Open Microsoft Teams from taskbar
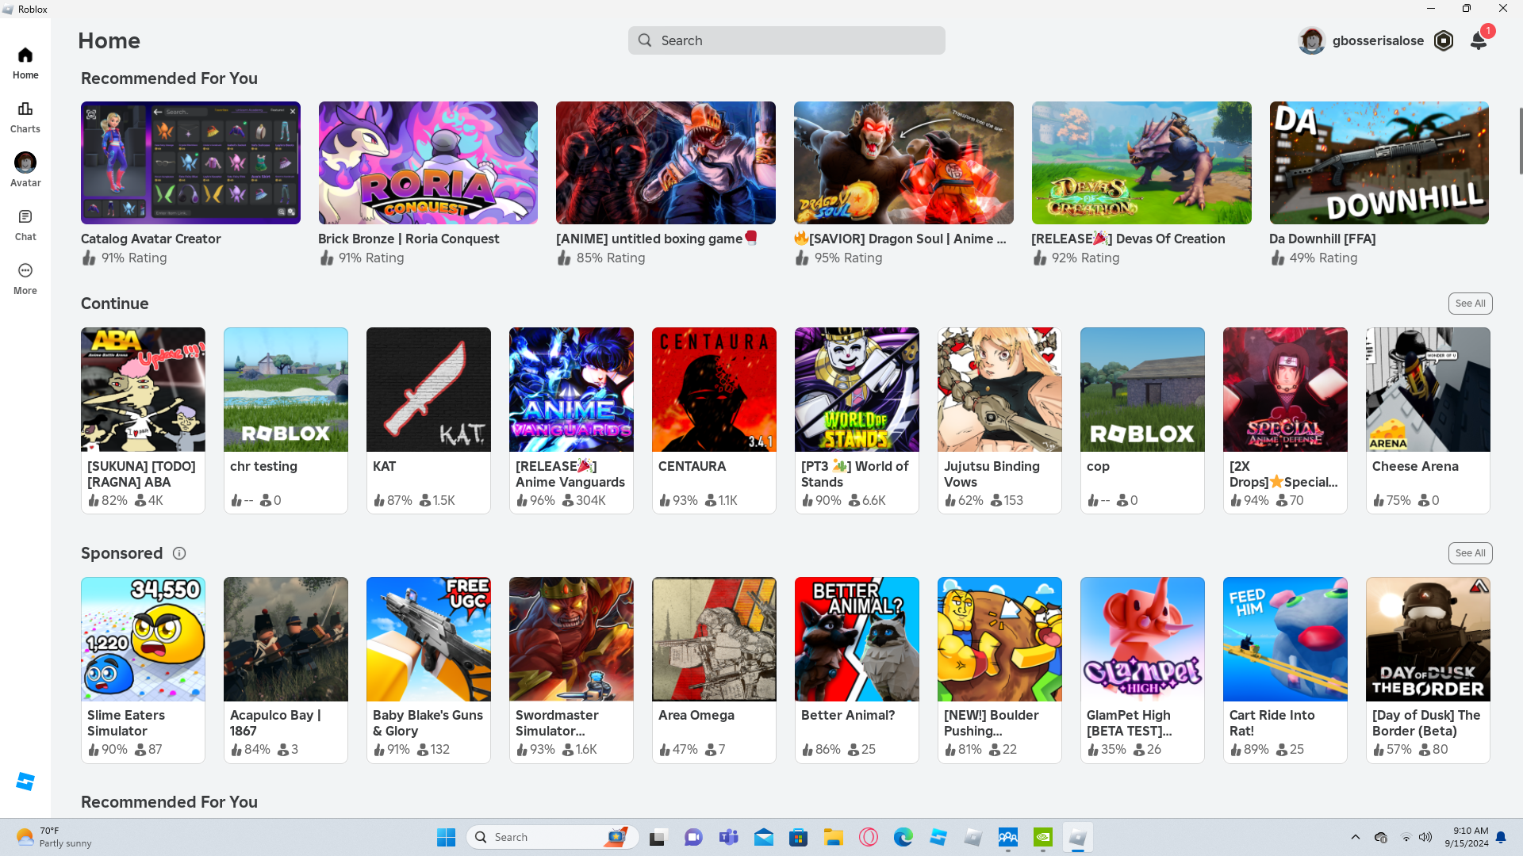 coord(728,837)
